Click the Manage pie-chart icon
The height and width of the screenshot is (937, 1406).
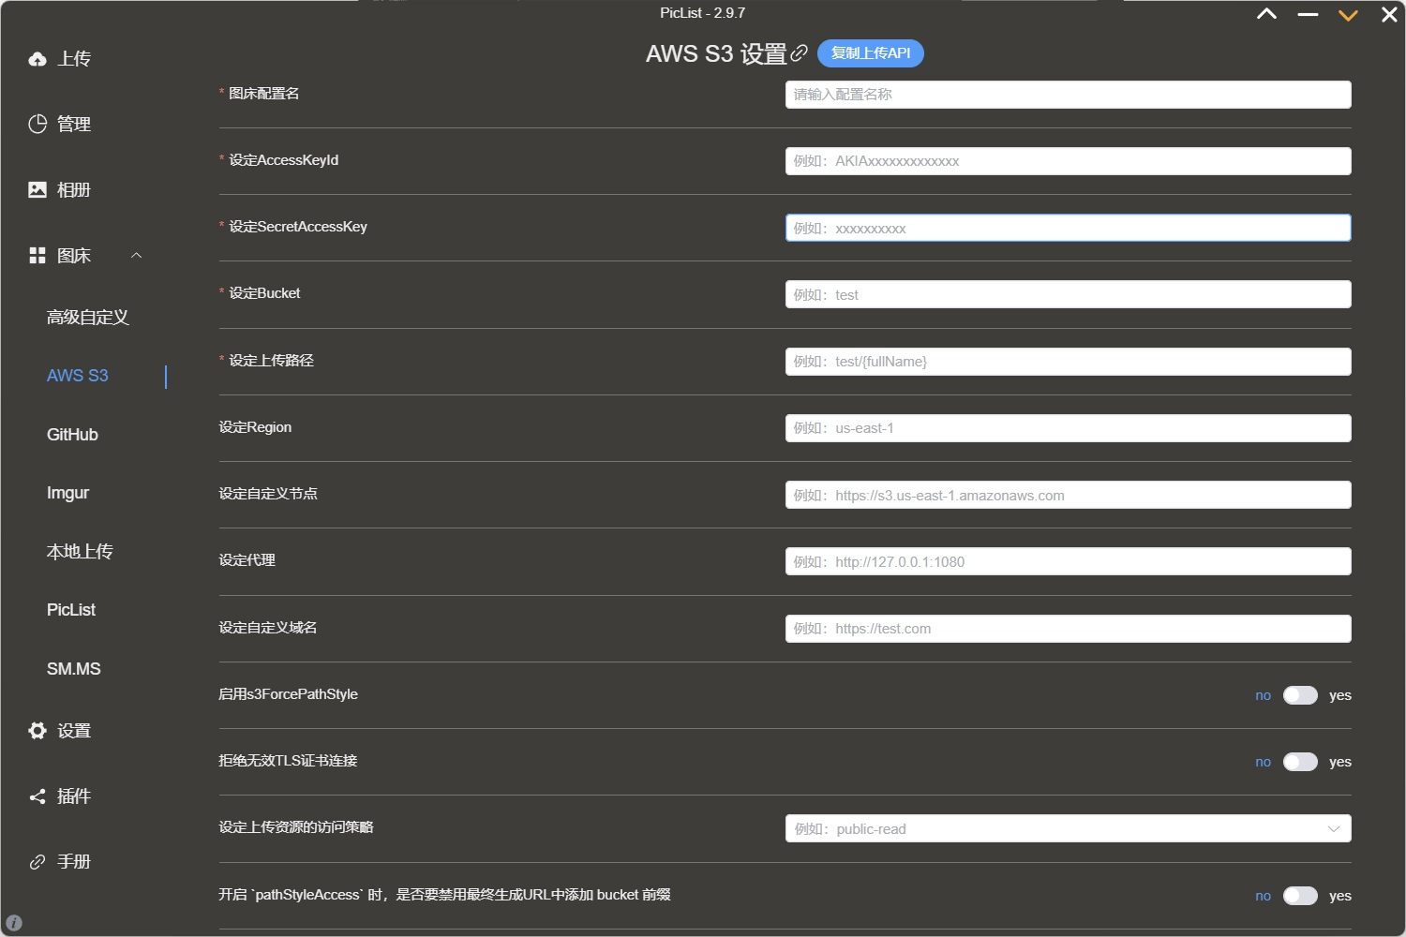click(x=37, y=124)
